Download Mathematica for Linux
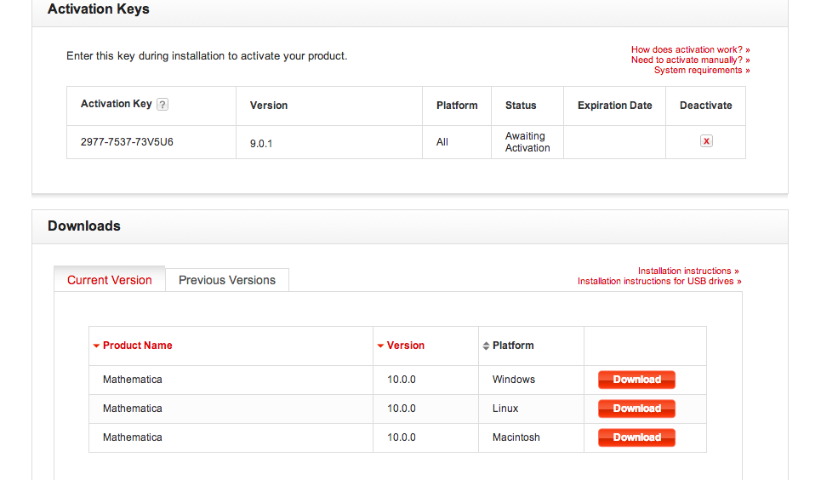This screenshot has height=480, width=821. [x=636, y=409]
